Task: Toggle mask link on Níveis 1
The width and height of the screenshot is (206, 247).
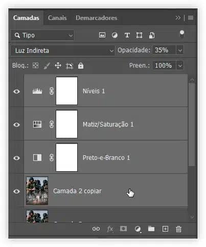Action: [52, 91]
